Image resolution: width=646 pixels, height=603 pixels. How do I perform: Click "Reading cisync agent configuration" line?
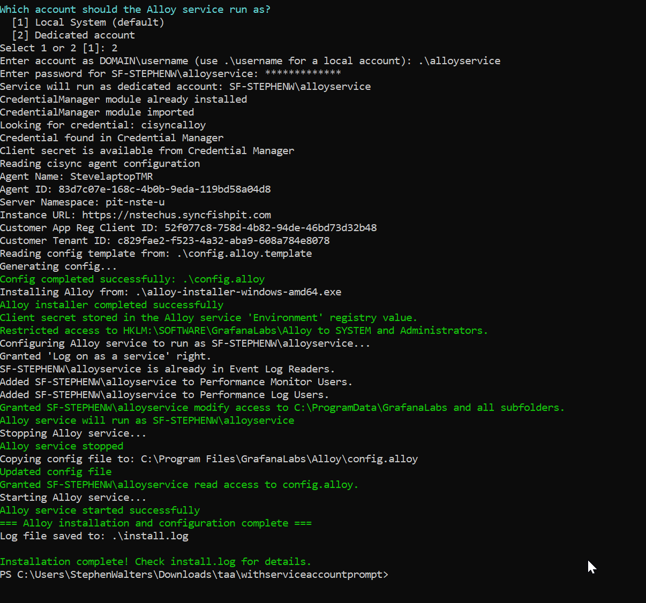100,164
